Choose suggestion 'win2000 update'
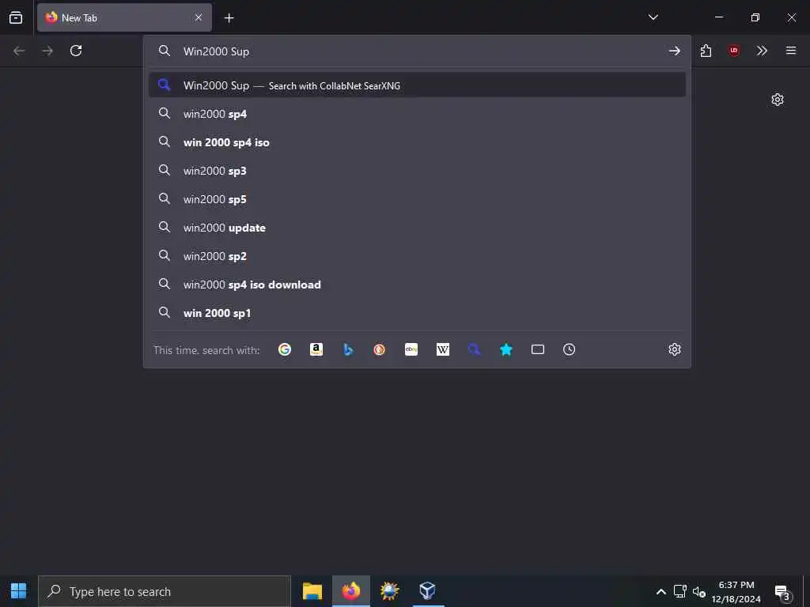The width and height of the screenshot is (810, 607). point(417,227)
